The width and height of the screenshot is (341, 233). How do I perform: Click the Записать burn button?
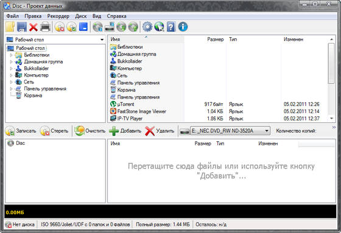click(21, 131)
